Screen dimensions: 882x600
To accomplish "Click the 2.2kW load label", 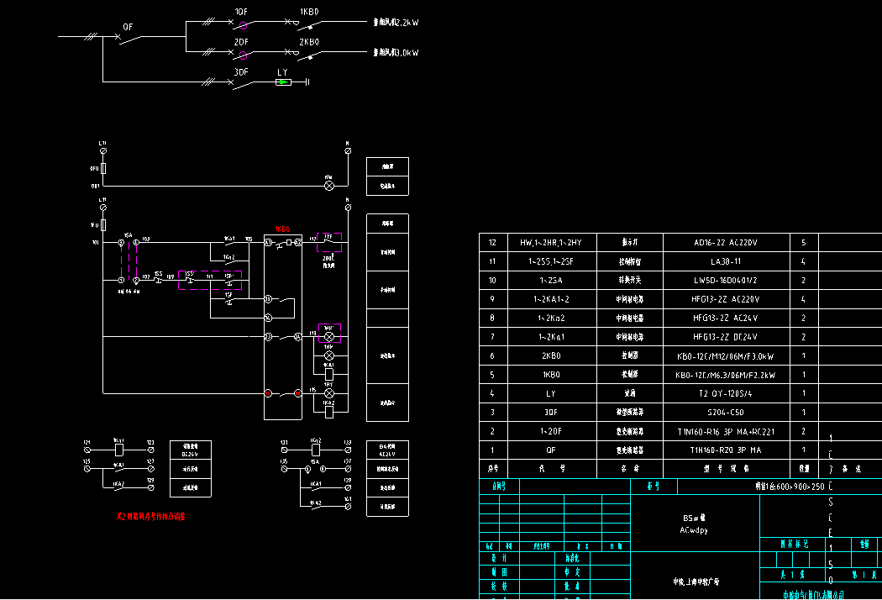I will (x=396, y=23).
